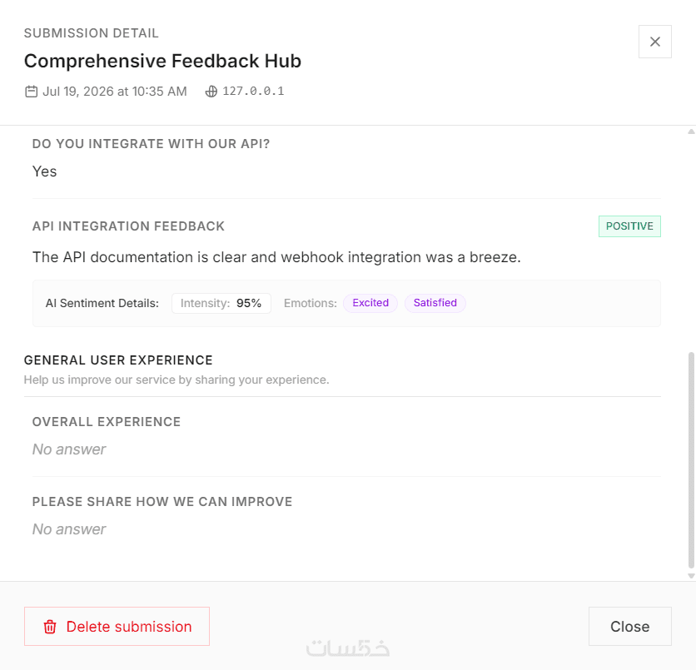Click the Overall Experience No answer text
This screenshot has height=670, width=696.
[69, 449]
